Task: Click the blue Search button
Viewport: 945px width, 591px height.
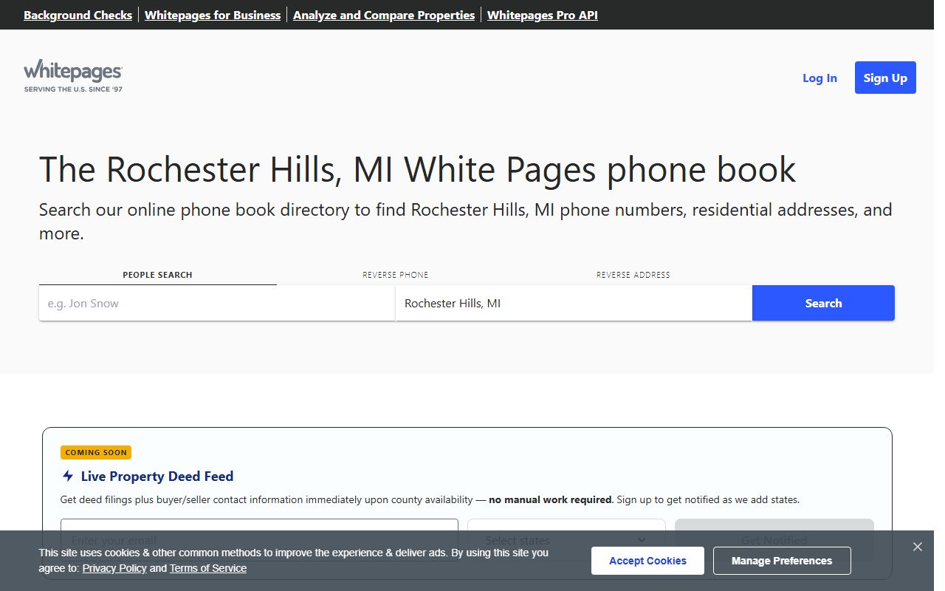Action: [823, 303]
